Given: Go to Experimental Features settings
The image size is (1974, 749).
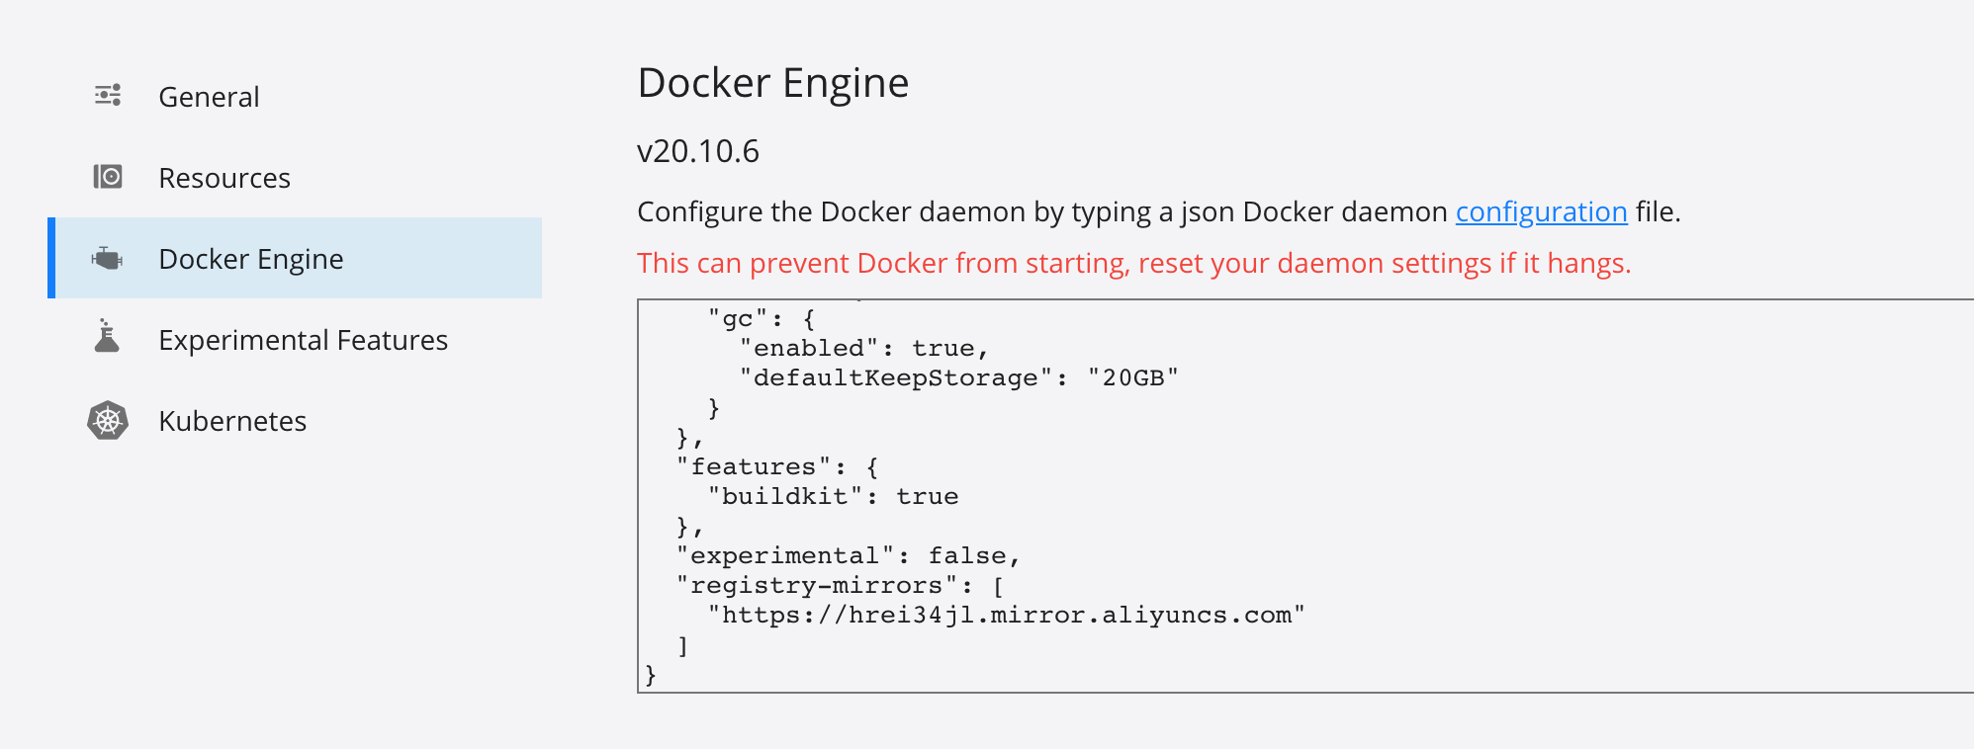Looking at the screenshot, I should pyautogui.click(x=303, y=340).
